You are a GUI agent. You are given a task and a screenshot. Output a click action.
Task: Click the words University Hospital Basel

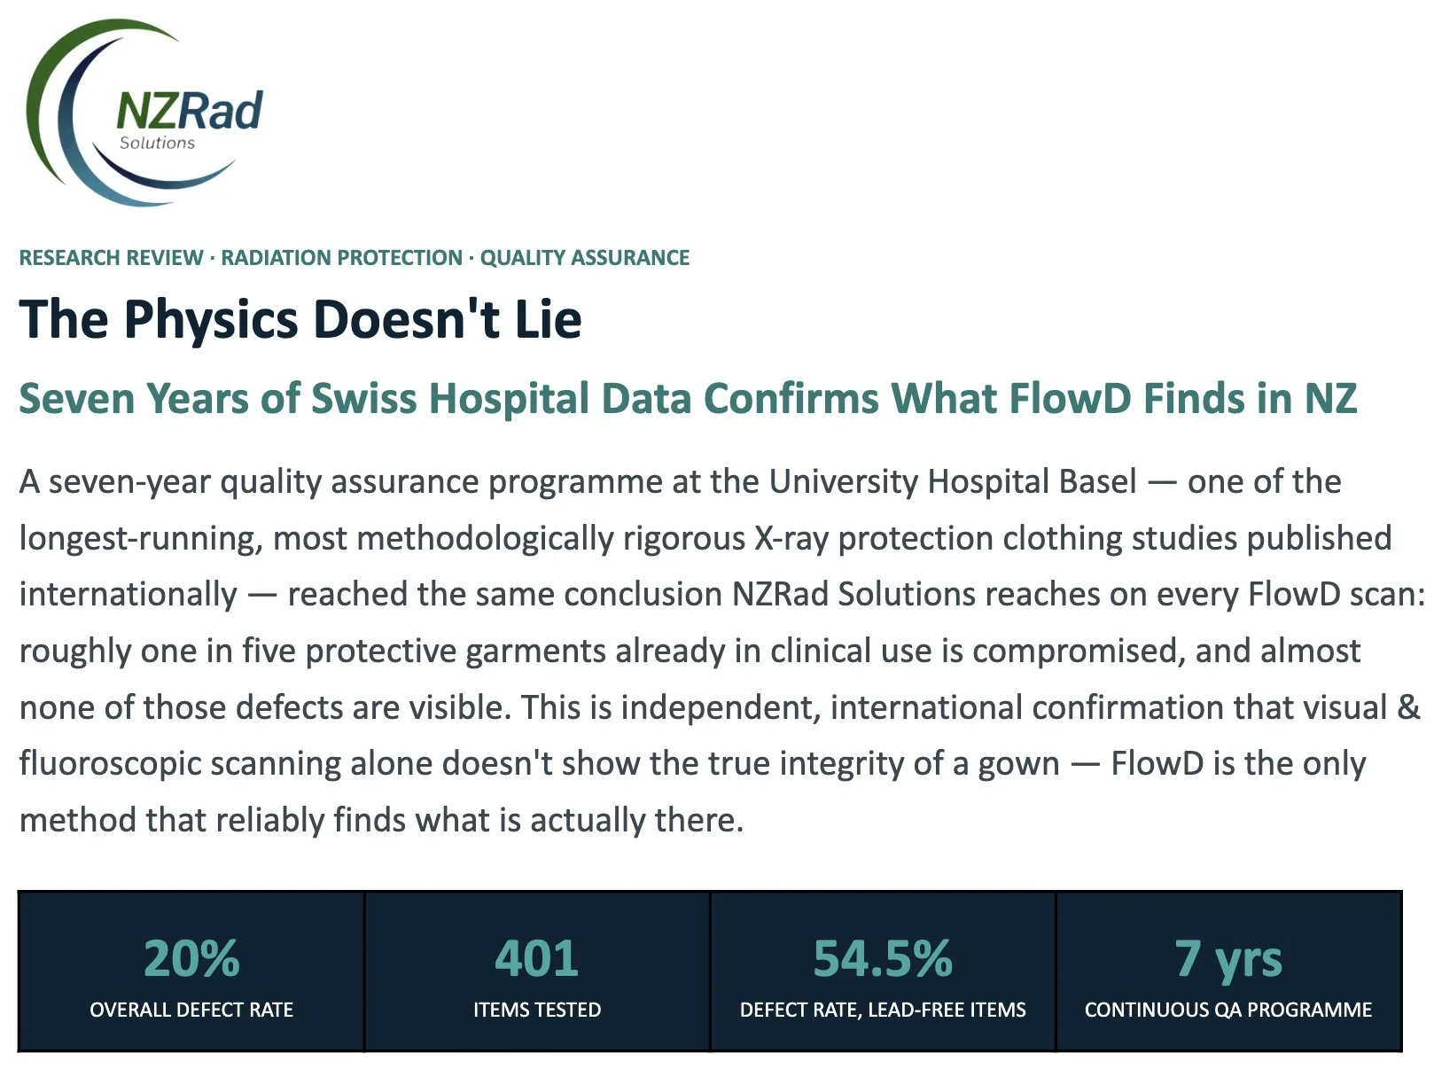pyautogui.click(x=953, y=482)
